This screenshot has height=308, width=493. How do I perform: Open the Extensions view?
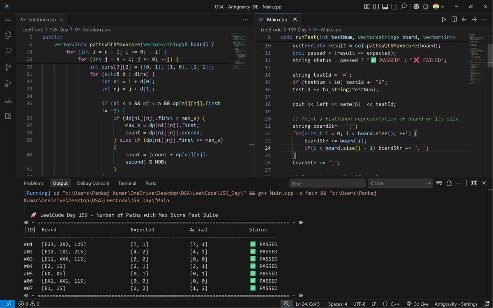(x=8, y=116)
